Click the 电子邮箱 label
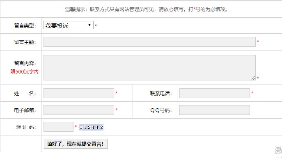Viewport: 282px width, 158px height. click(25, 110)
